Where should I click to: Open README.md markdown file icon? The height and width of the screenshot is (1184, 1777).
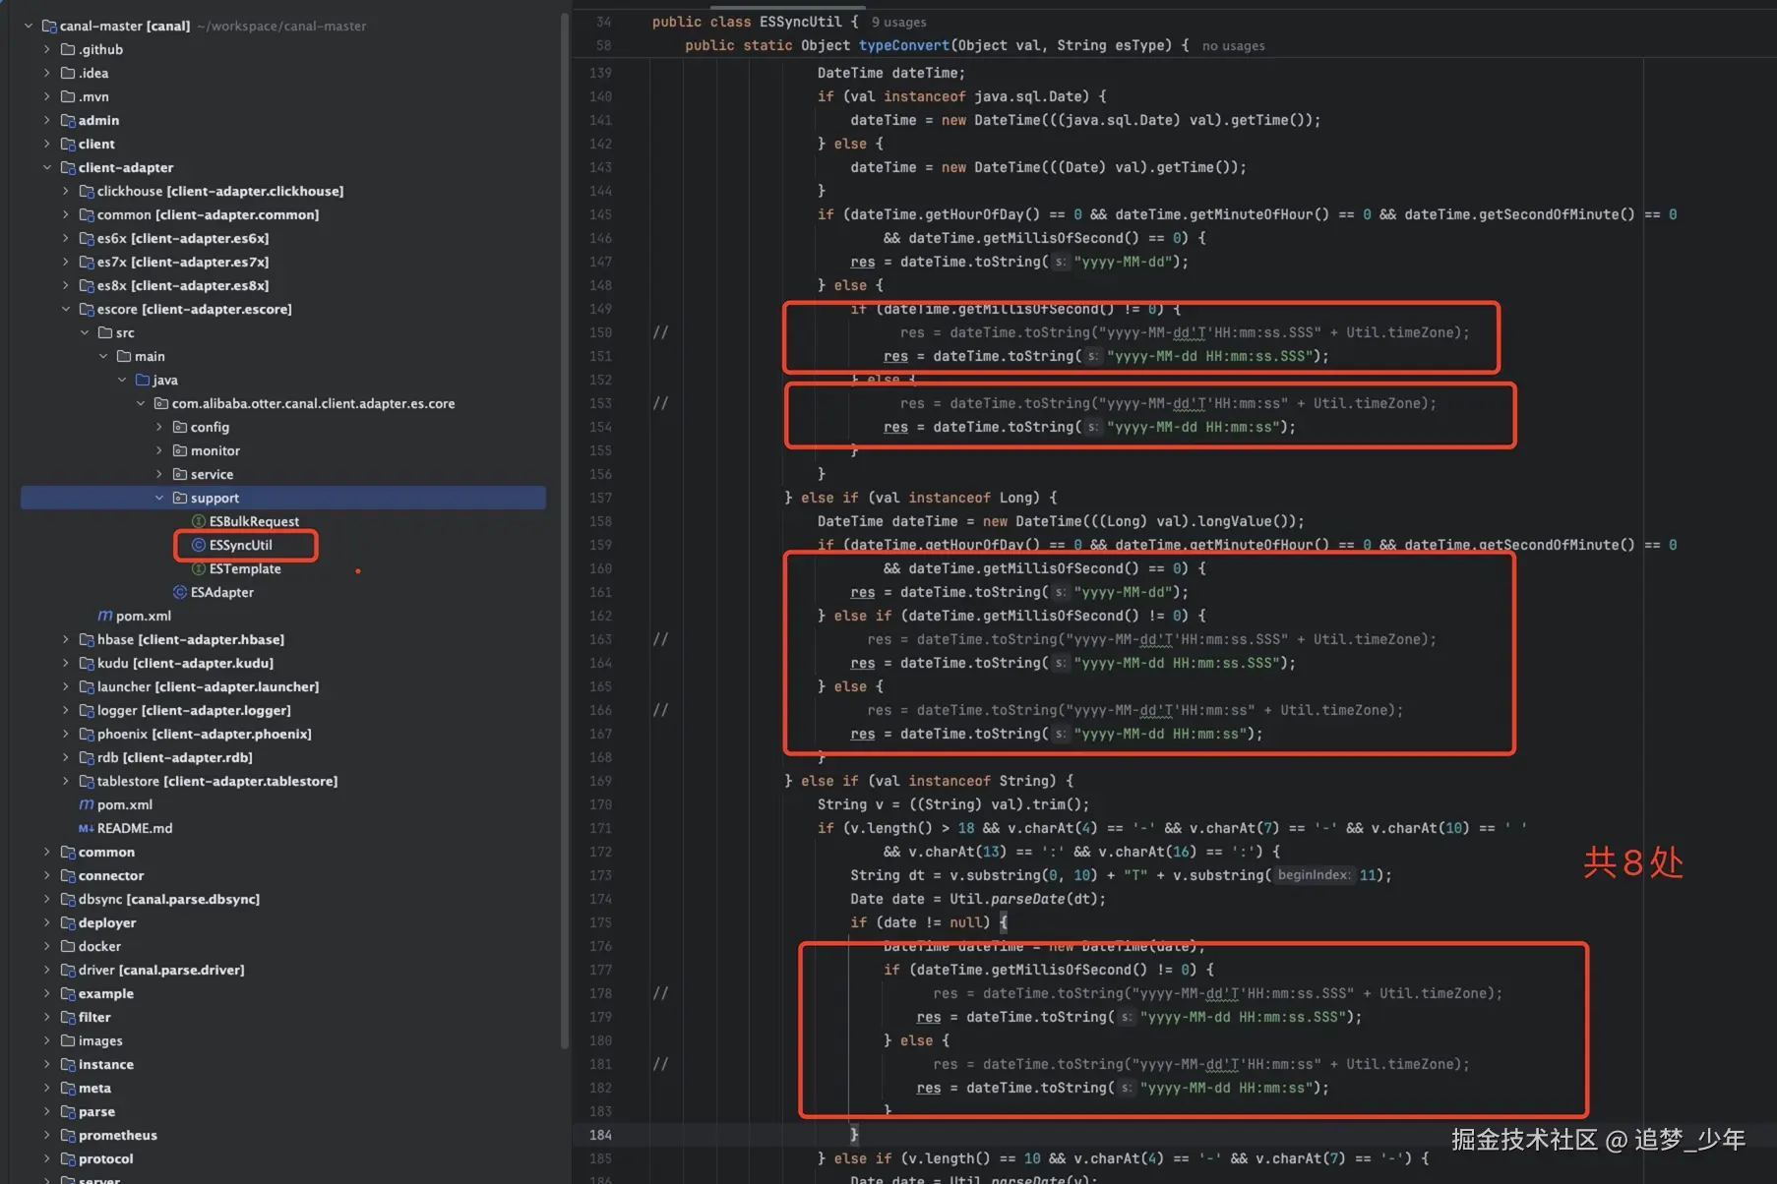pyautogui.click(x=86, y=828)
